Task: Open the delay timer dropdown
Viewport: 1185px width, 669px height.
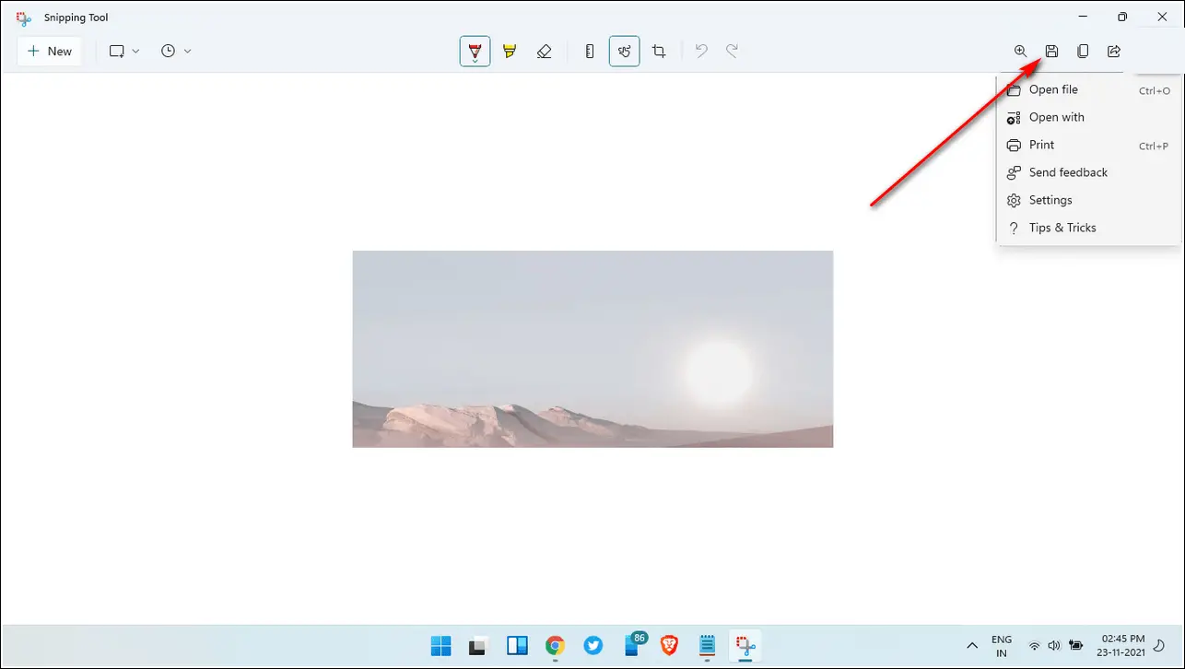Action: (176, 52)
